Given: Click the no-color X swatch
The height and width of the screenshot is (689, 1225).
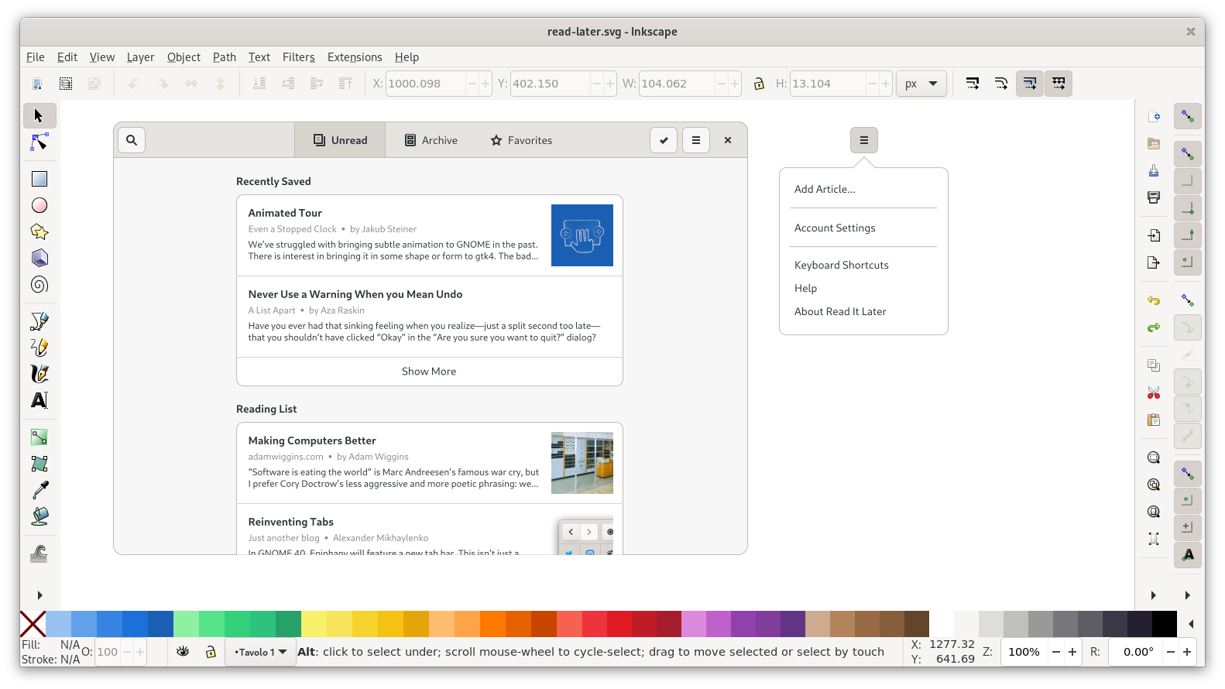Looking at the screenshot, I should [x=33, y=624].
